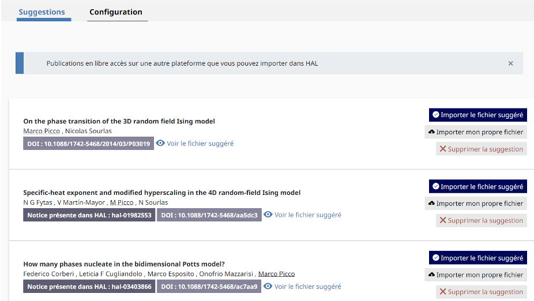Image resolution: width=534 pixels, height=301 pixels.
Task: Switch to the Configuration tab
Action: click(116, 12)
